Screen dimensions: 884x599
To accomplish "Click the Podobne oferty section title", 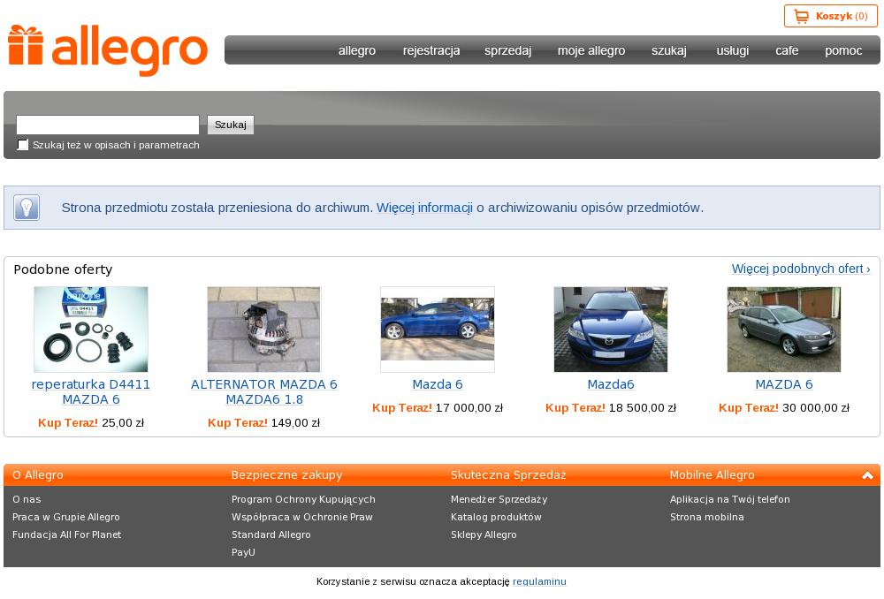I will point(63,269).
